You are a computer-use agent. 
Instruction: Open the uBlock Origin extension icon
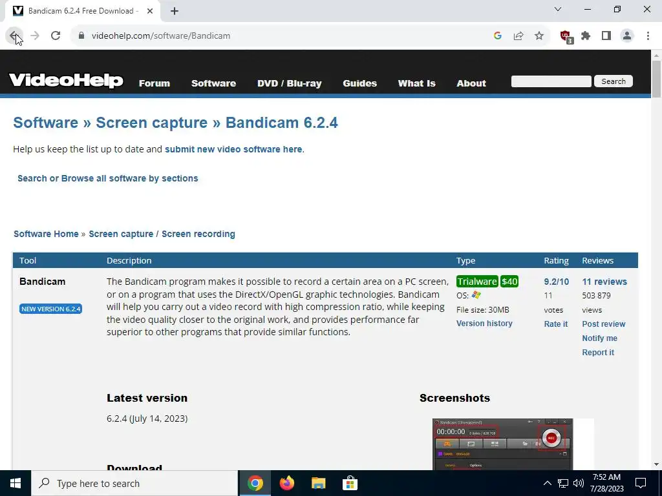(x=566, y=37)
